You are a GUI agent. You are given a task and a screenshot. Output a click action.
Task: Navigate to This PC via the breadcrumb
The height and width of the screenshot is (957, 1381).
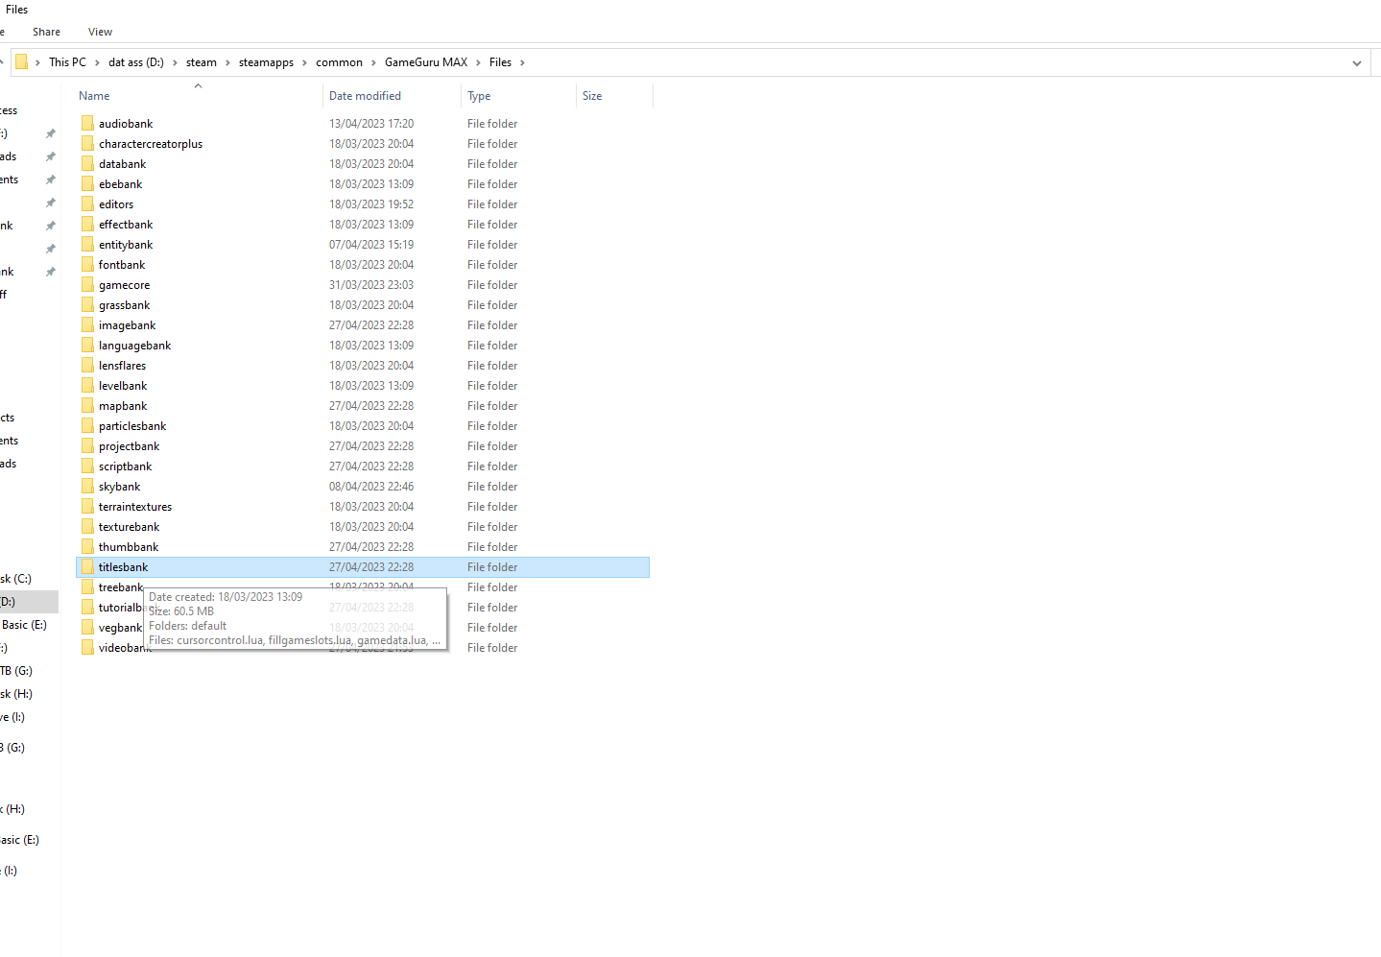tap(67, 61)
